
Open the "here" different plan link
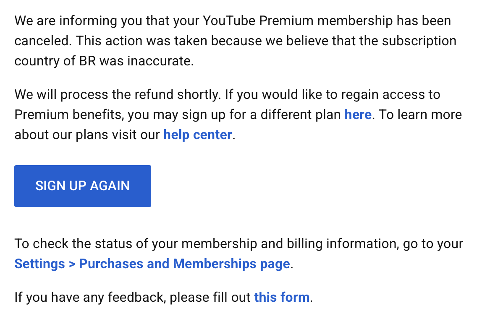tap(358, 115)
